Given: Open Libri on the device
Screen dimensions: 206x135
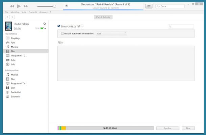Looking at the screenshot, I should click(x=26, y=88).
